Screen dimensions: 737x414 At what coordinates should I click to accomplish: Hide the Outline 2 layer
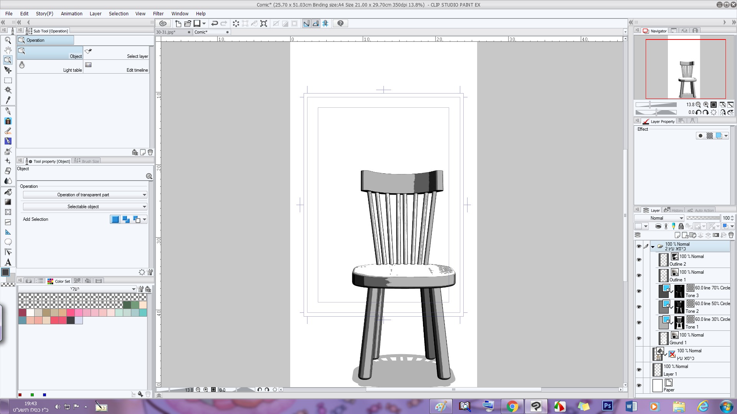639,260
